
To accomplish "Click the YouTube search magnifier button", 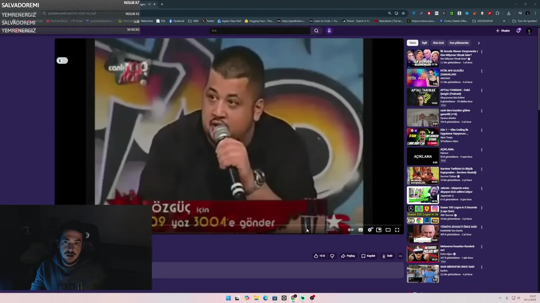I will [x=316, y=31].
